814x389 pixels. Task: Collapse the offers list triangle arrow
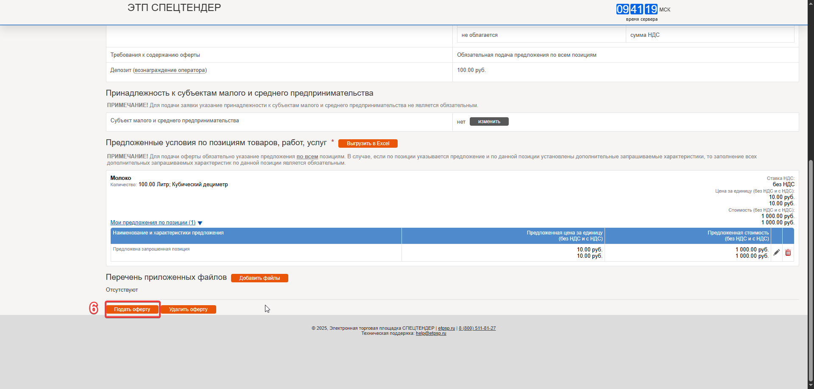point(200,223)
